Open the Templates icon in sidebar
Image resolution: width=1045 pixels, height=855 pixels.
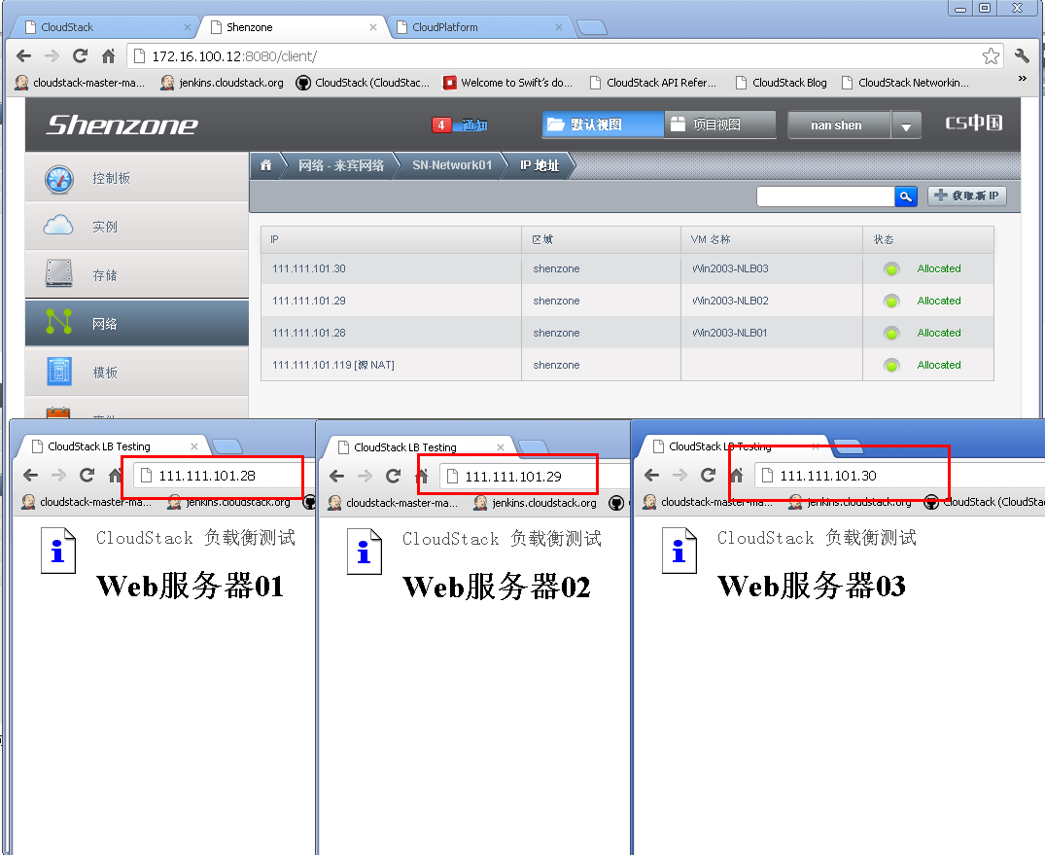(59, 373)
